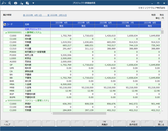Select the C1000 原価計 row under 人事情報システム
This screenshot has width=168, height=131.
pyautogui.click(x=82, y=36)
